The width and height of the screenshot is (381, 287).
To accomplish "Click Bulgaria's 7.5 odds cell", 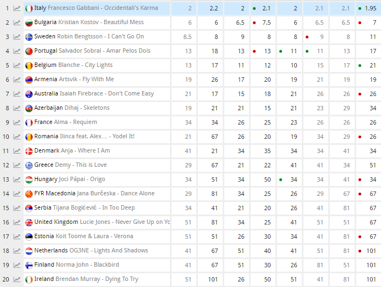I will point(267,22).
